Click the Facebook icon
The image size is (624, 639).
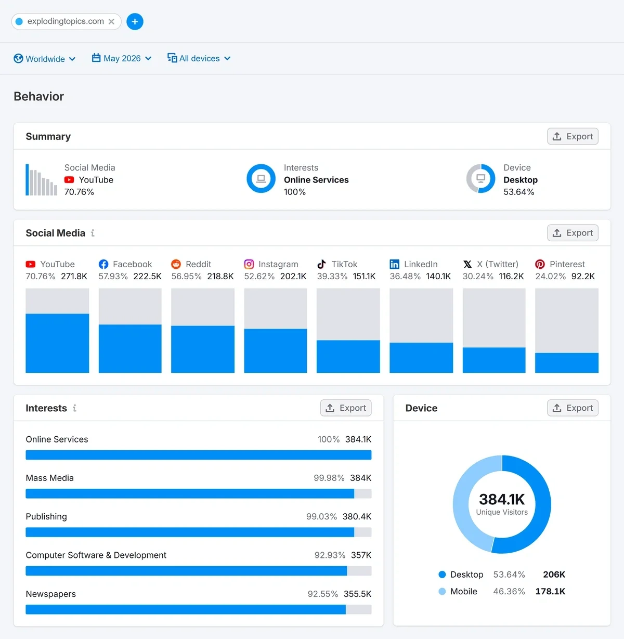point(103,264)
